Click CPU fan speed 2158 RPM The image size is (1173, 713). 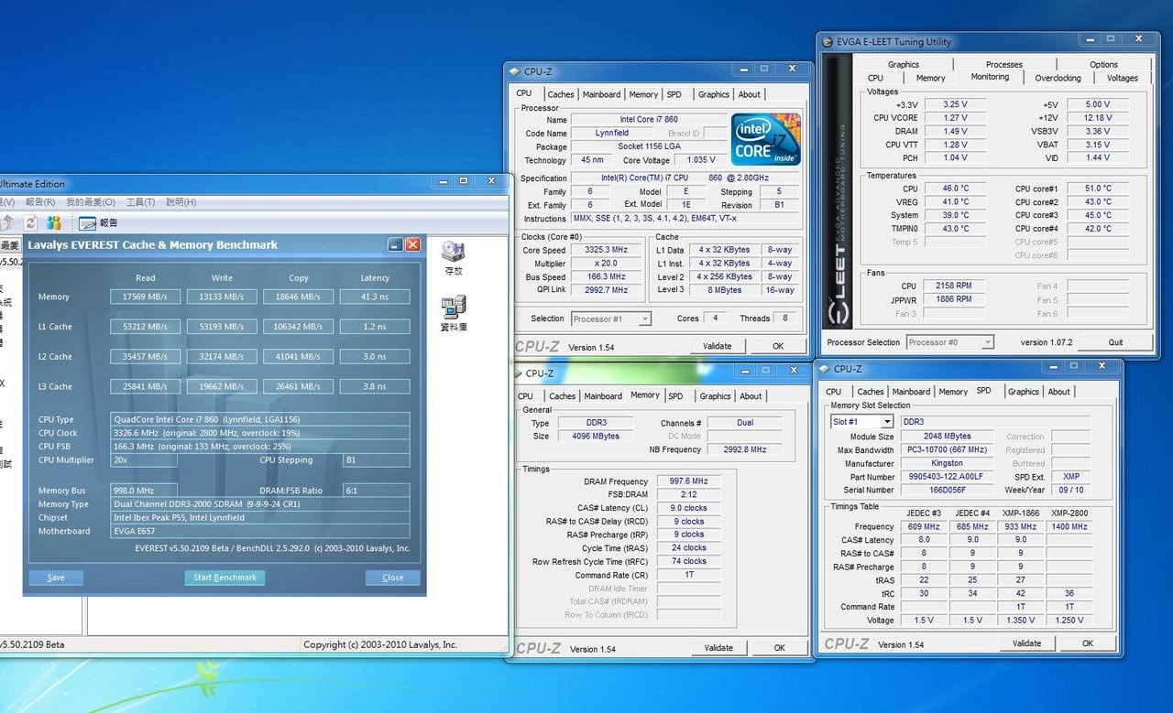tap(955, 286)
